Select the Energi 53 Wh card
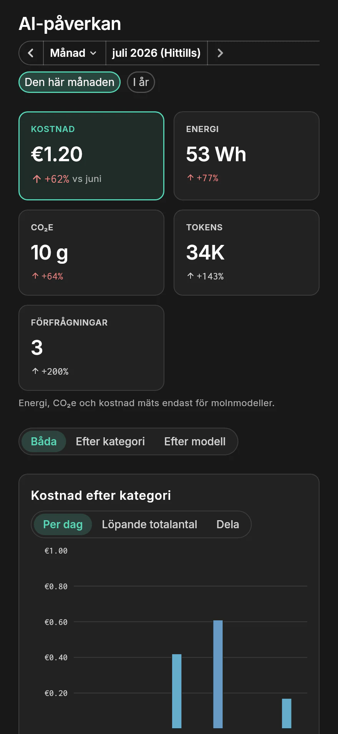The image size is (338, 734). pyautogui.click(x=247, y=156)
